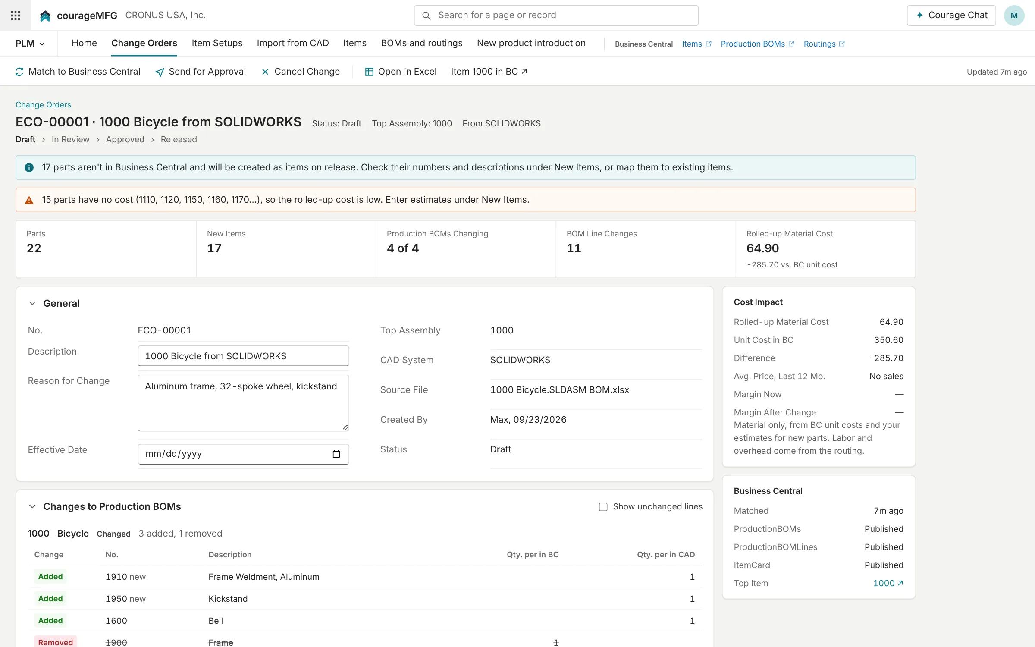1035x647 pixels.
Task: Click the New Items 17 summary card
Action: 286,249
